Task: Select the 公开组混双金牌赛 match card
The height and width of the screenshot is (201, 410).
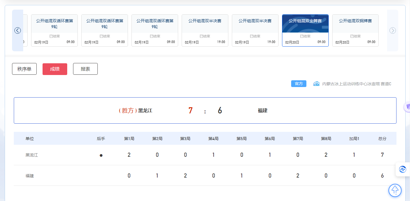Action: pyautogui.click(x=305, y=30)
